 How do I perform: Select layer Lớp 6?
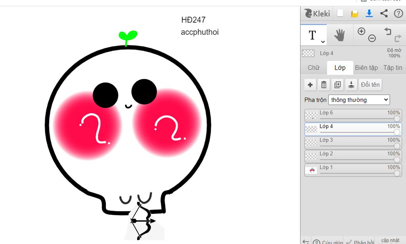[x=353, y=115]
